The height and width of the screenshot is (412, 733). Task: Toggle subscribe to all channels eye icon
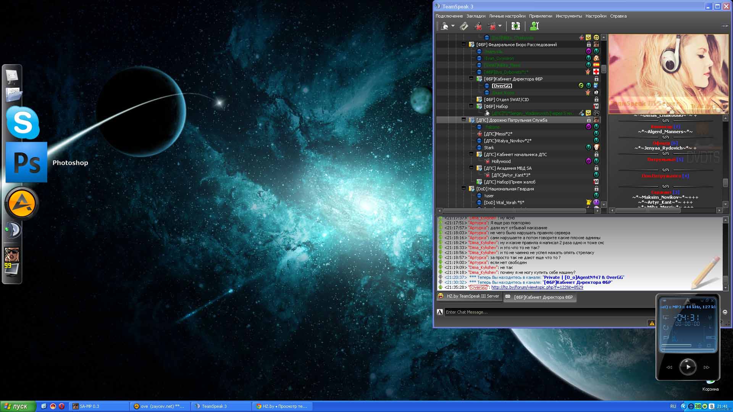point(515,26)
